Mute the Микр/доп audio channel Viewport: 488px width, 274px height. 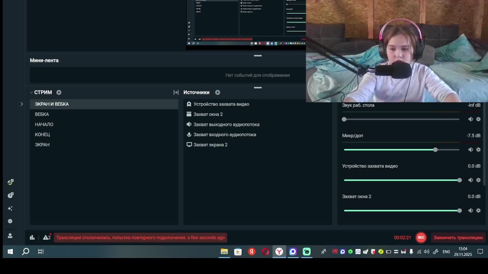click(470, 150)
